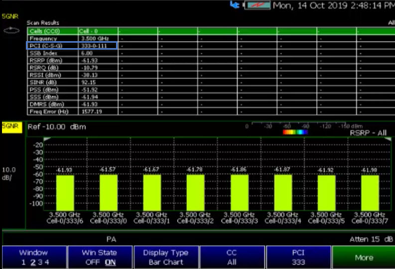Click the RSRQ value -10.79

point(90,68)
